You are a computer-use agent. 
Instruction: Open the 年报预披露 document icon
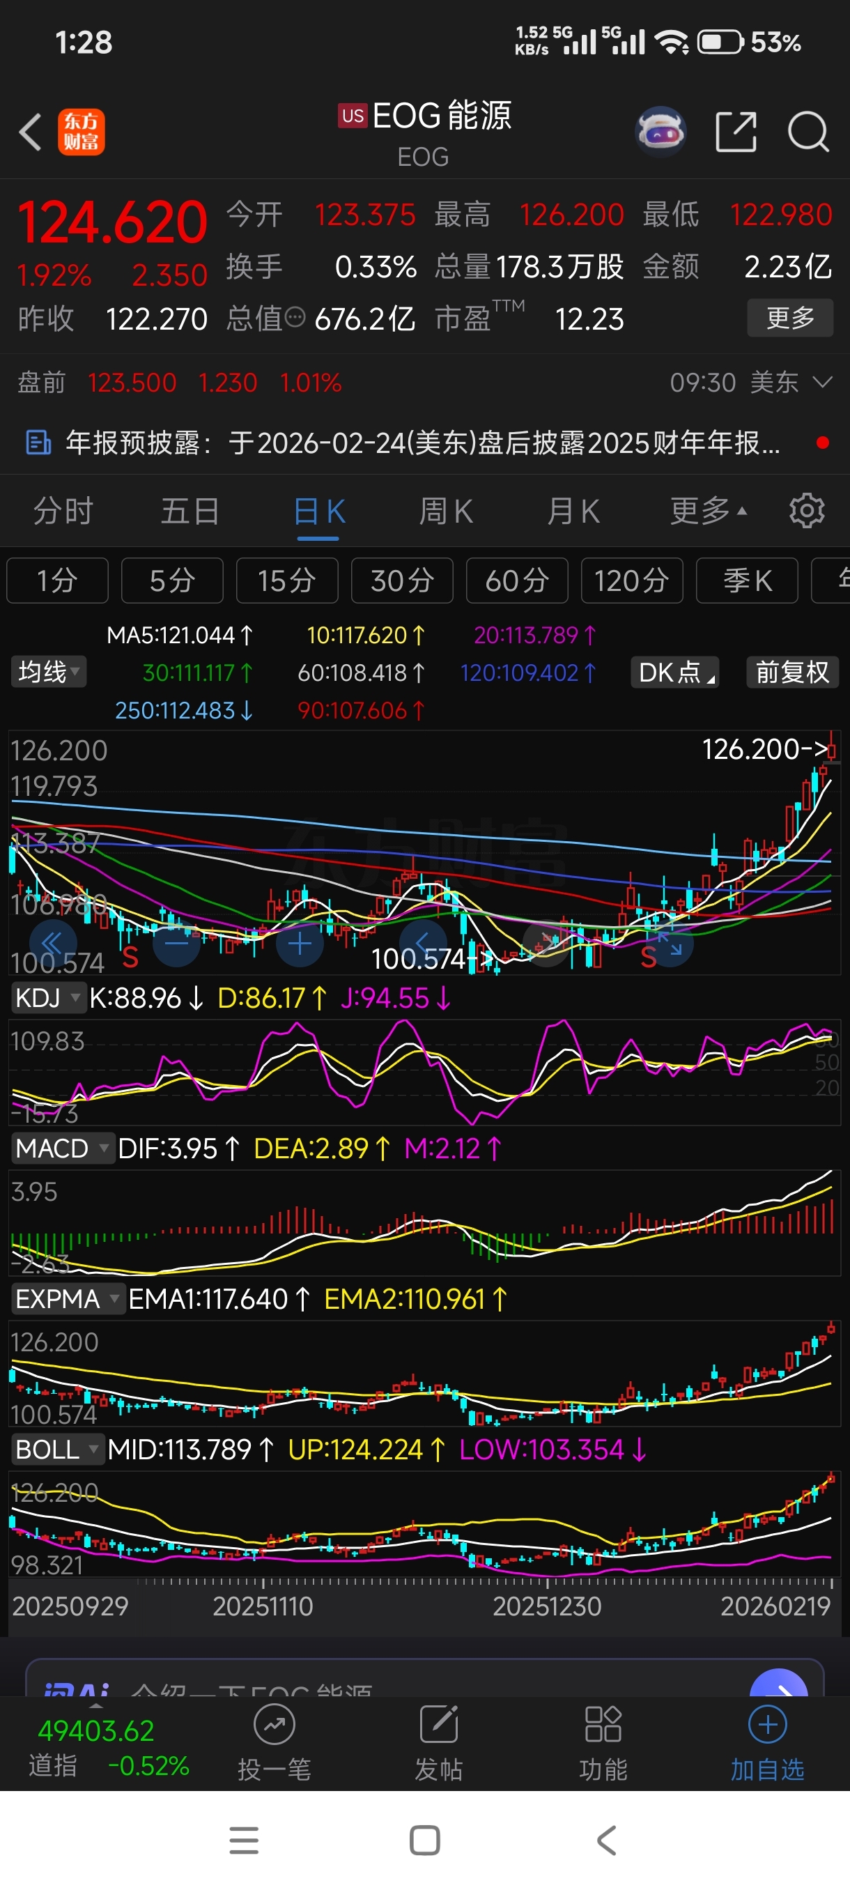38,443
